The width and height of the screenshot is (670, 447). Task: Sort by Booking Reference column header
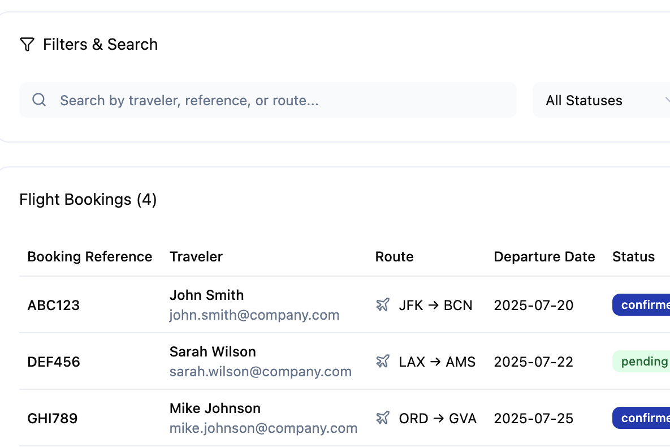(x=90, y=257)
